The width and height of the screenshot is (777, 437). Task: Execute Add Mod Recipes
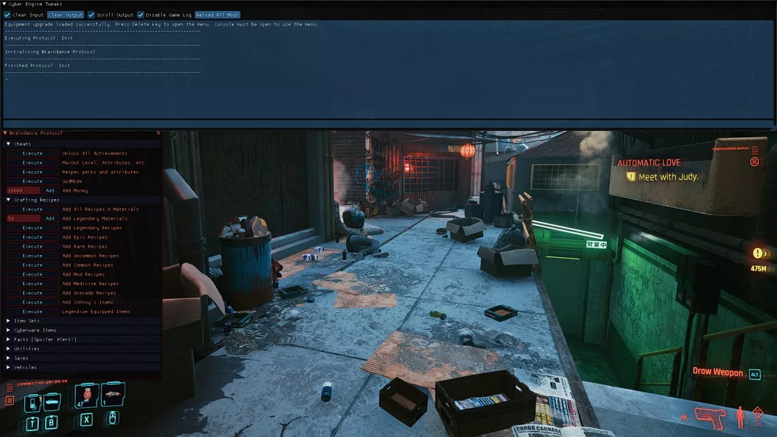coord(33,274)
